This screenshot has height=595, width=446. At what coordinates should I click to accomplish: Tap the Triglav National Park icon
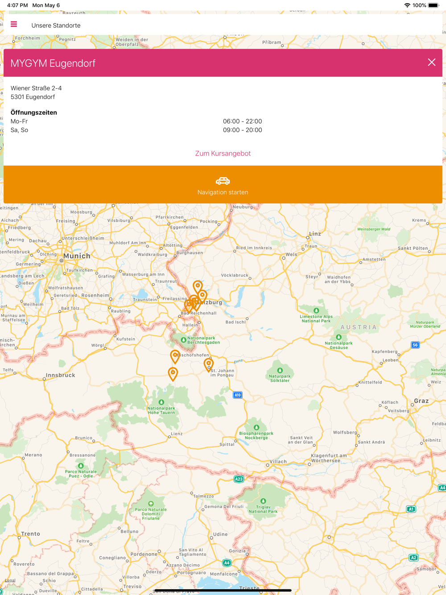[x=263, y=501]
